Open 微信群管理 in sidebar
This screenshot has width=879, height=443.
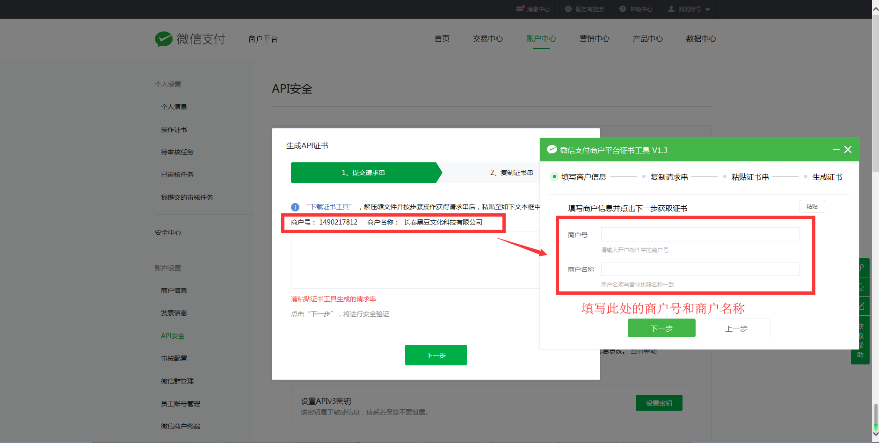pyautogui.click(x=177, y=381)
